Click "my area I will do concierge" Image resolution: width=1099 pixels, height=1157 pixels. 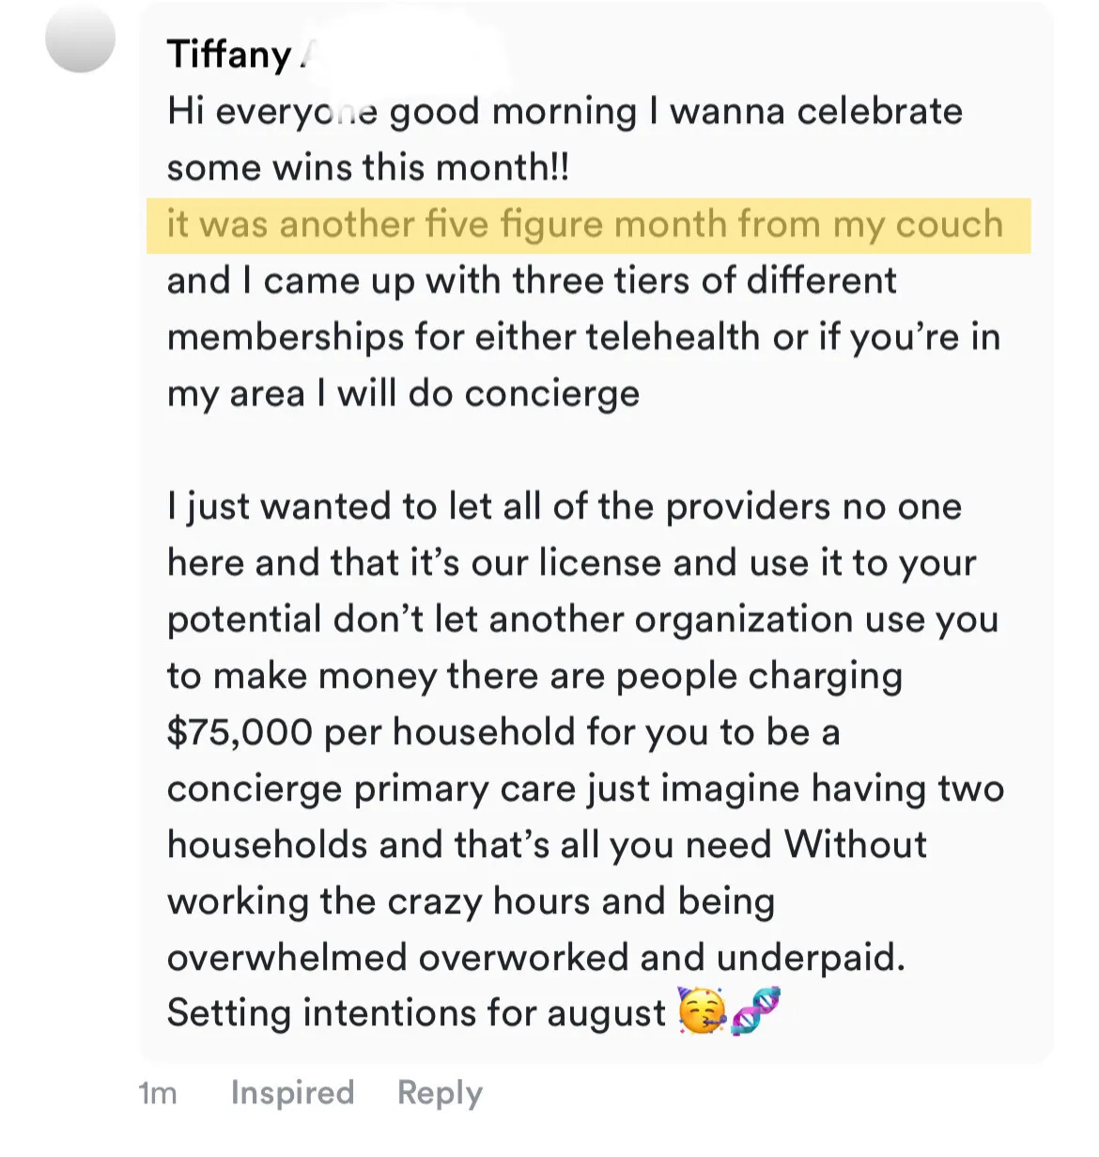pyautogui.click(x=403, y=394)
